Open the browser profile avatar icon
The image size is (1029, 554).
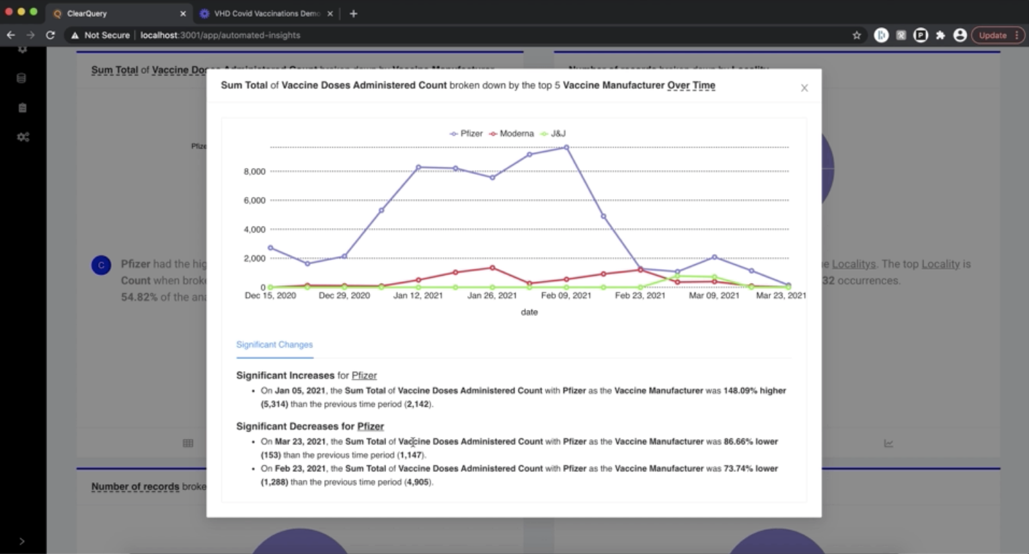(x=960, y=35)
